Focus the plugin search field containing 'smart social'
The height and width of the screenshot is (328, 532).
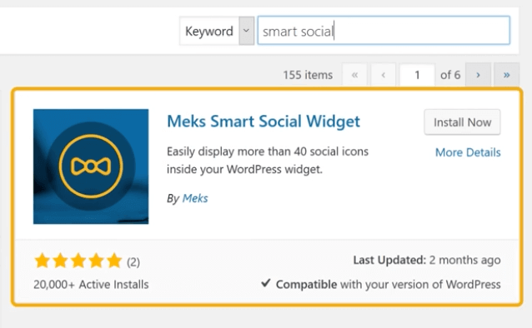pos(384,30)
